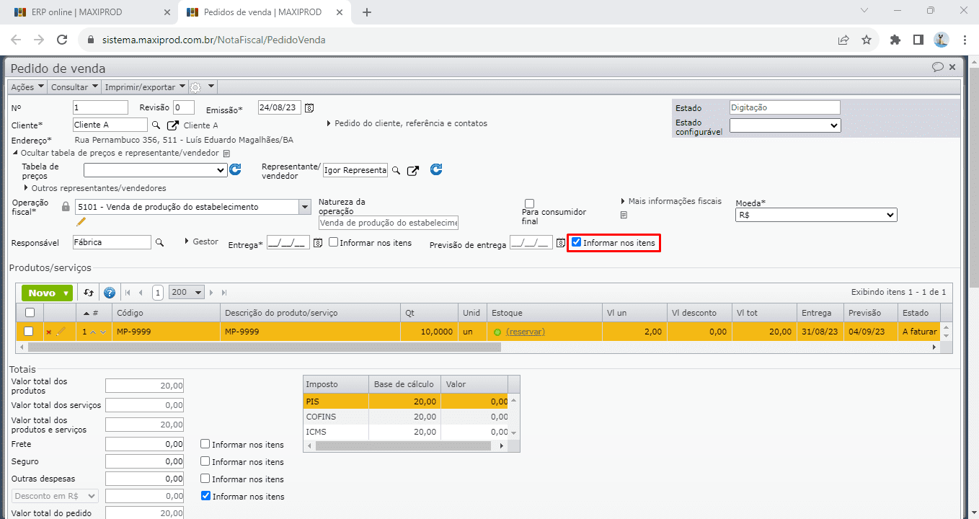
Task: Open the comments bubble of Pedido de venda
Action: click(938, 67)
